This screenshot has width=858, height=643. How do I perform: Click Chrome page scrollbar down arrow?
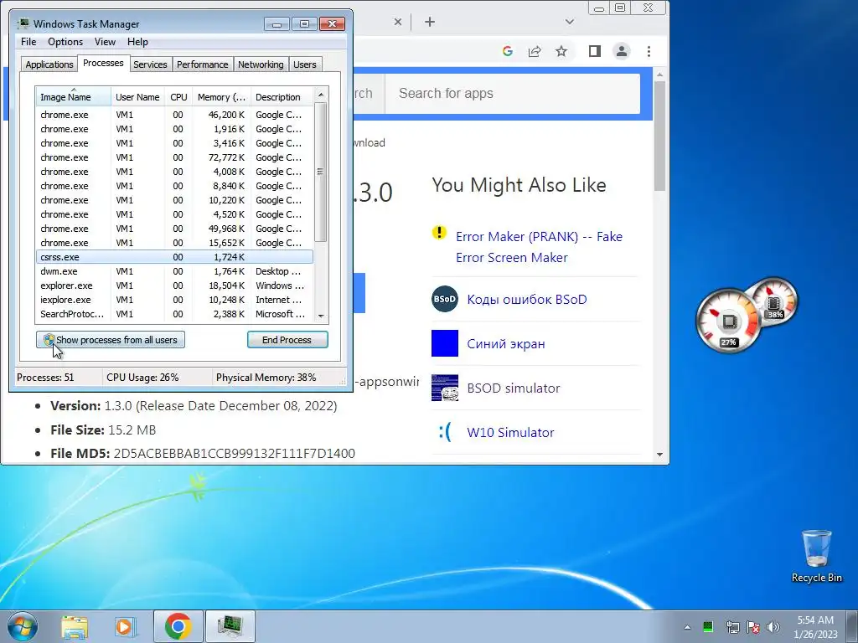[x=659, y=455]
